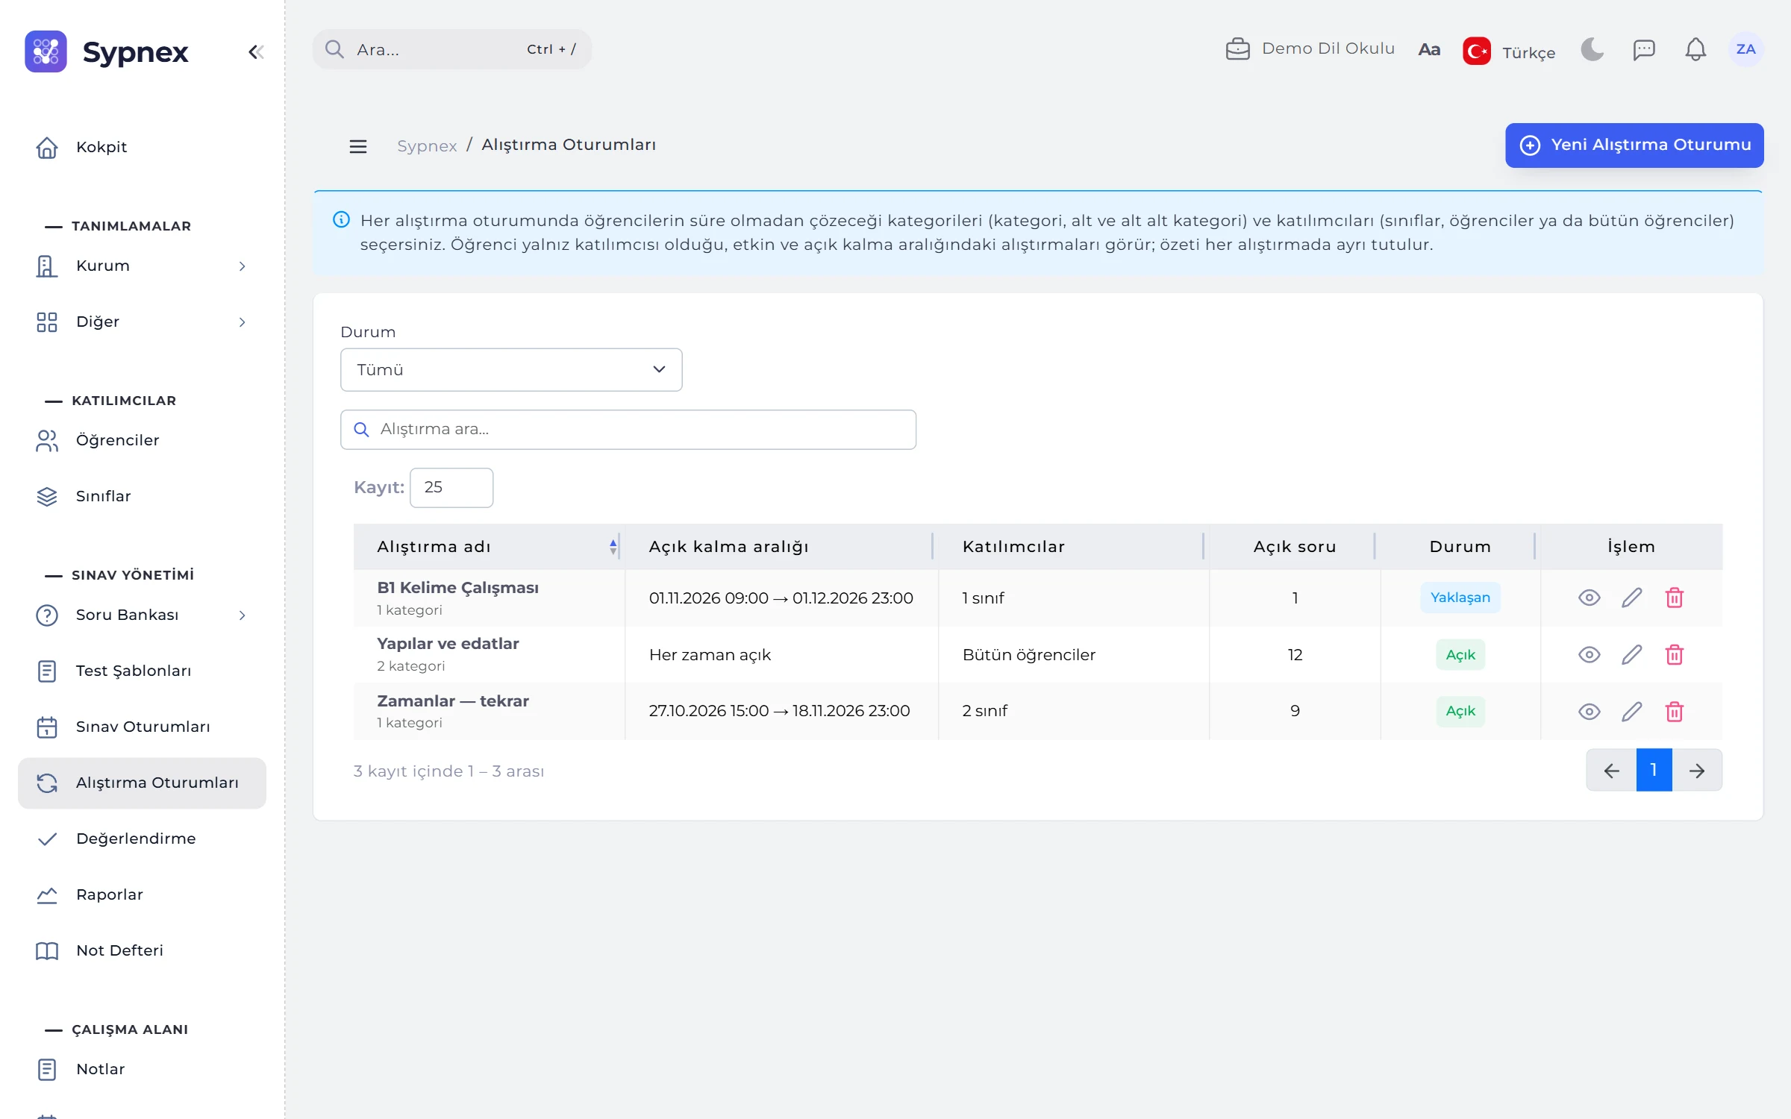
Task: Collapse the sidebar with double-chevron icon
Action: tap(256, 51)
